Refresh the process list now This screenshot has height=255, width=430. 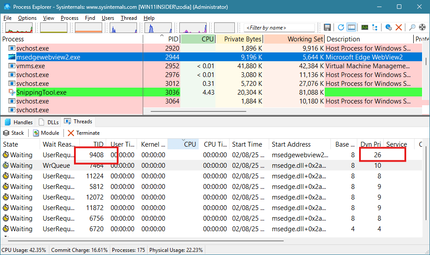pyautogui.click(x=341, y=27)
